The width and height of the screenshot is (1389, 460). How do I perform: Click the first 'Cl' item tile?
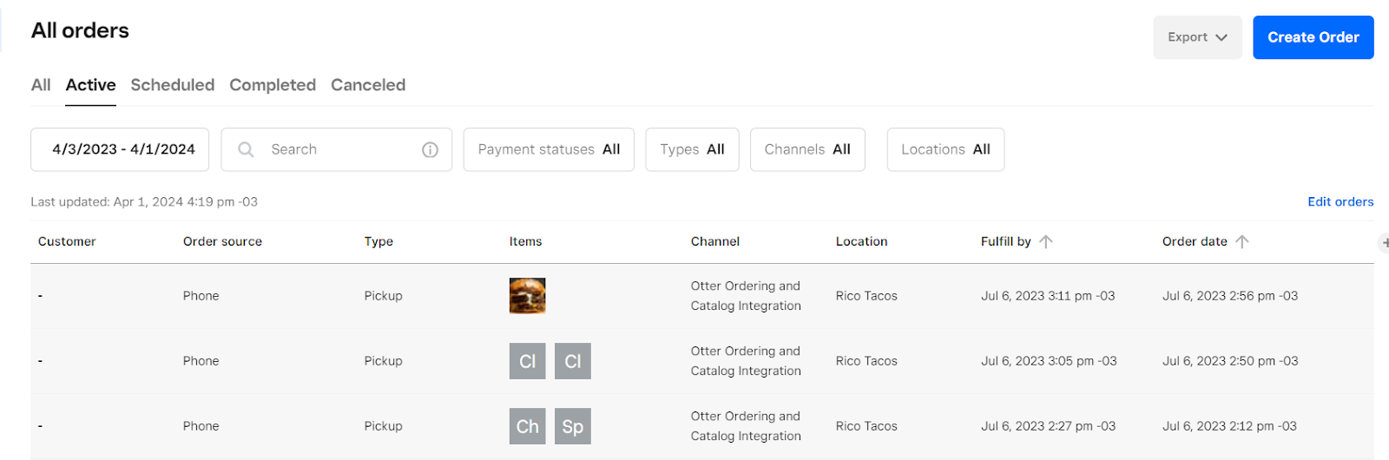click(x=527, y=361)
